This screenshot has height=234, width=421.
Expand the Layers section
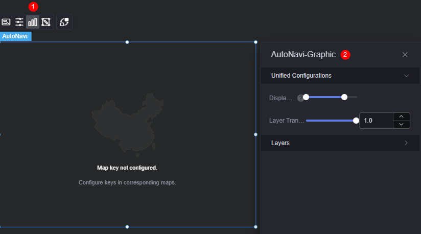coord(340,143)
